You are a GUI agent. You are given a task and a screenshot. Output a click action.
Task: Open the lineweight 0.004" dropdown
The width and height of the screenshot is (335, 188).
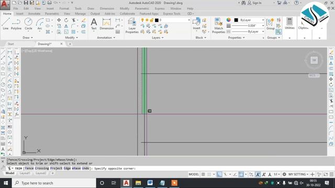248,26
